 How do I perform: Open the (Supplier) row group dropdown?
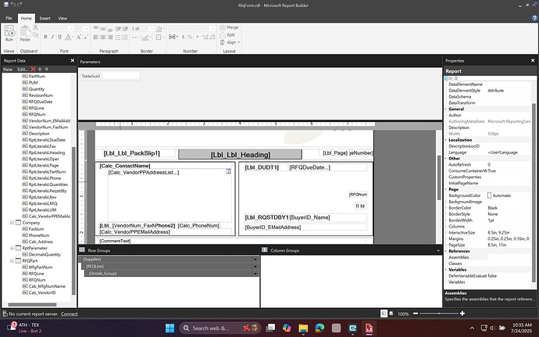tap(255, 260)
